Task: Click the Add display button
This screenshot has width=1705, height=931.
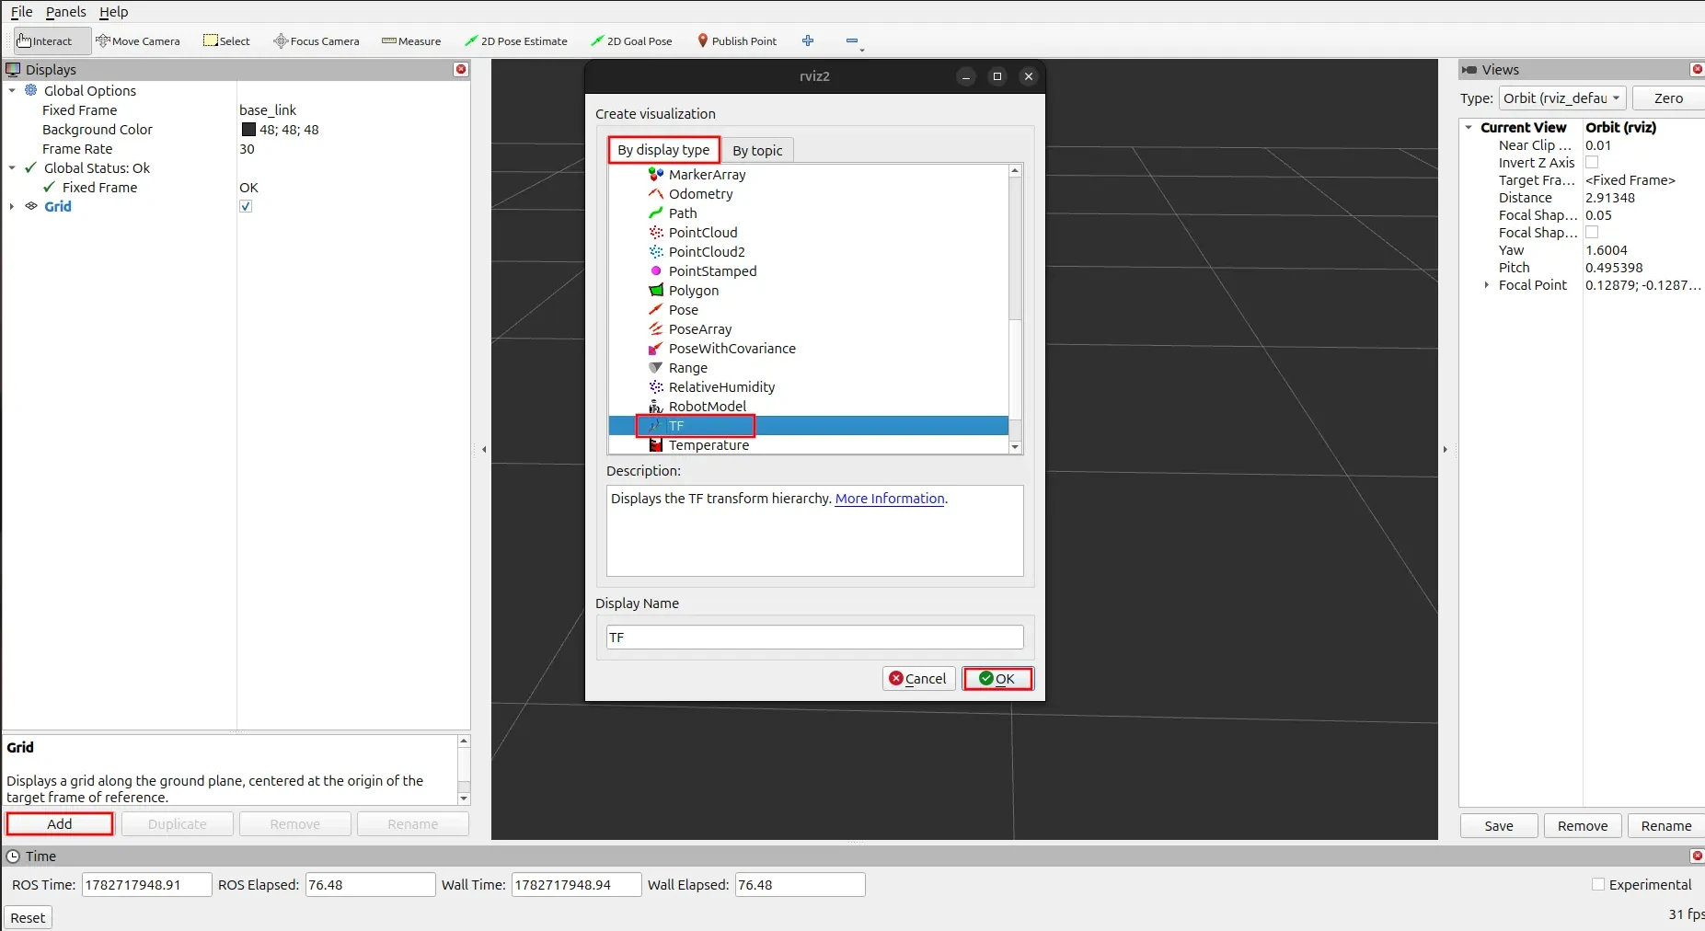Action: click(60, 824)
